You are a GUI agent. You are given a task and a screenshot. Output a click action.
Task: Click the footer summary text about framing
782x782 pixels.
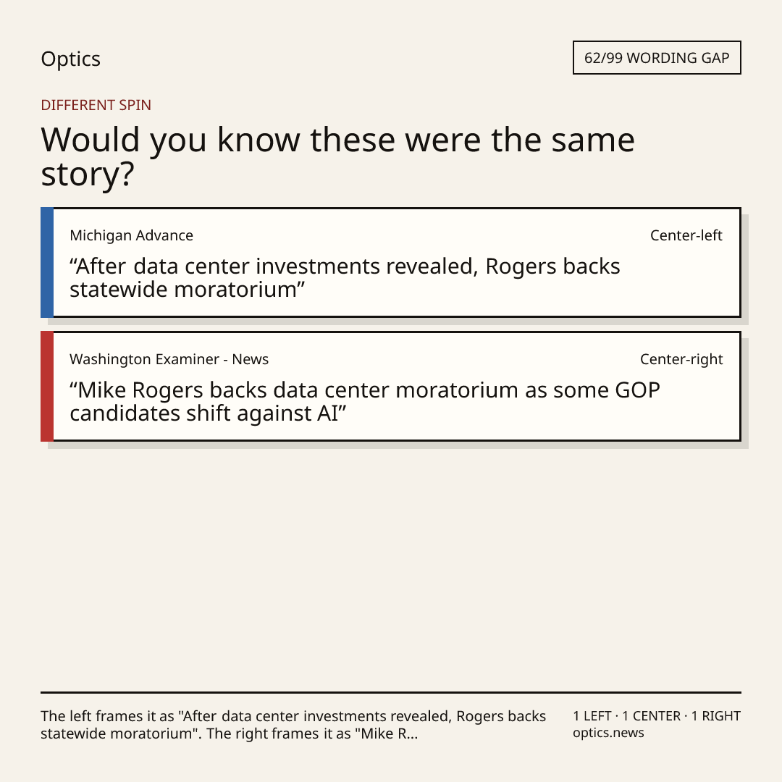(293, 725)
